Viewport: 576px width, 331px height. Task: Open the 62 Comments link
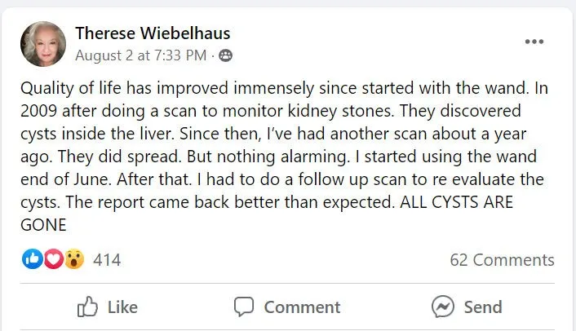pos(502,260)
